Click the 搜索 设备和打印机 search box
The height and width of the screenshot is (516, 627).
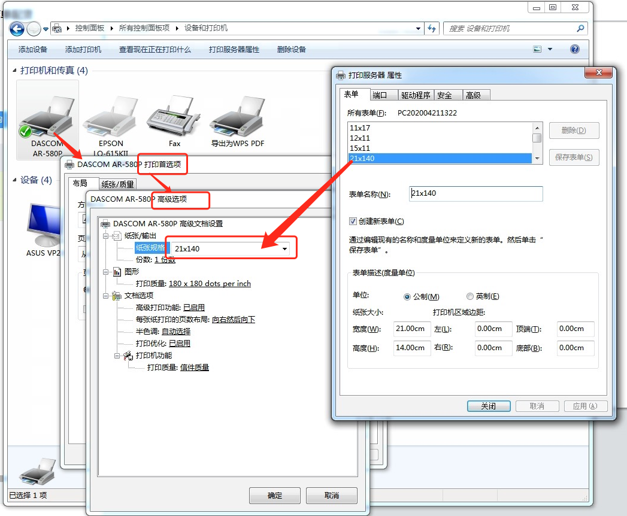510,28
